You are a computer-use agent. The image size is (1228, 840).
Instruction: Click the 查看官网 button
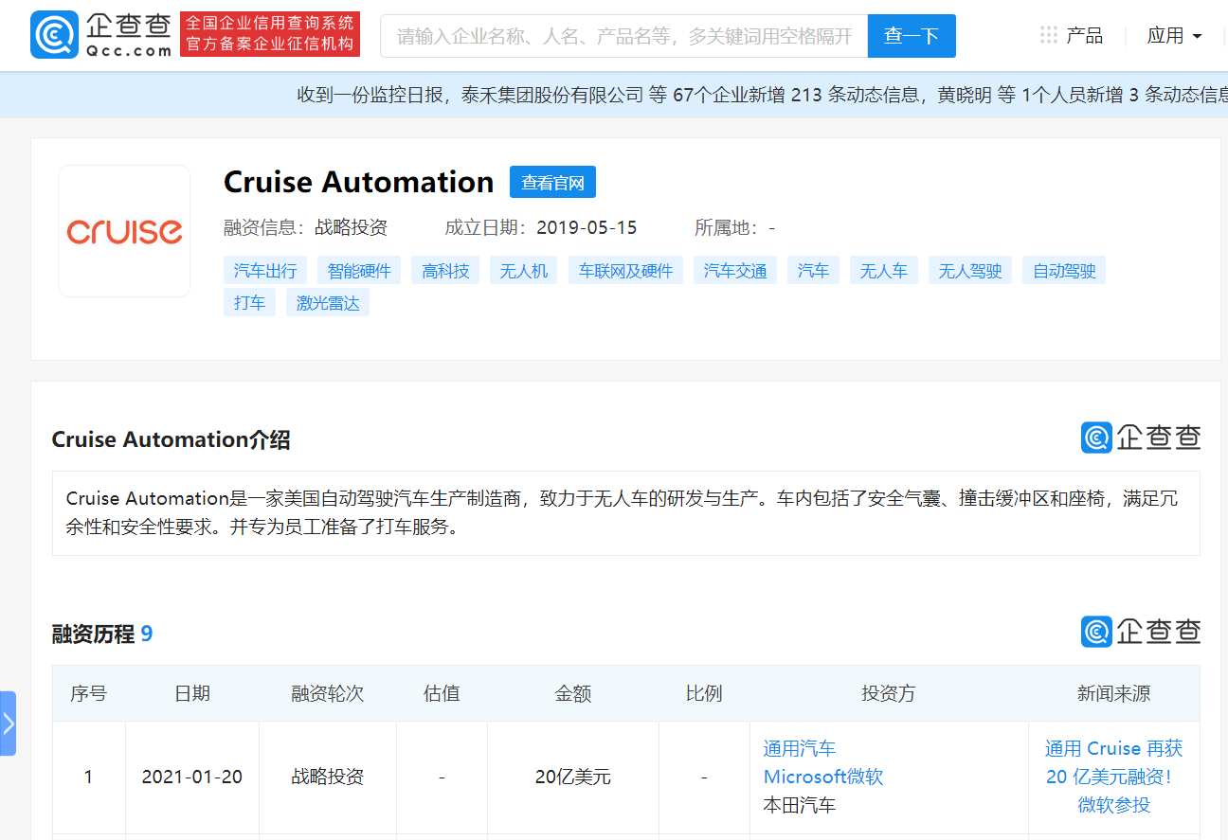pos(552,182)
